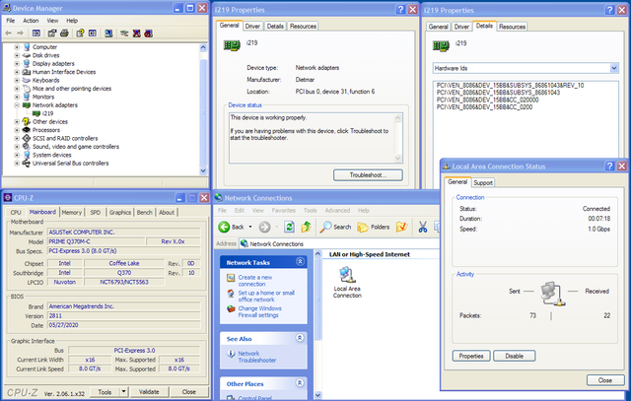
Task: Click Change Windows Firewall settings link
Action: 259,311
